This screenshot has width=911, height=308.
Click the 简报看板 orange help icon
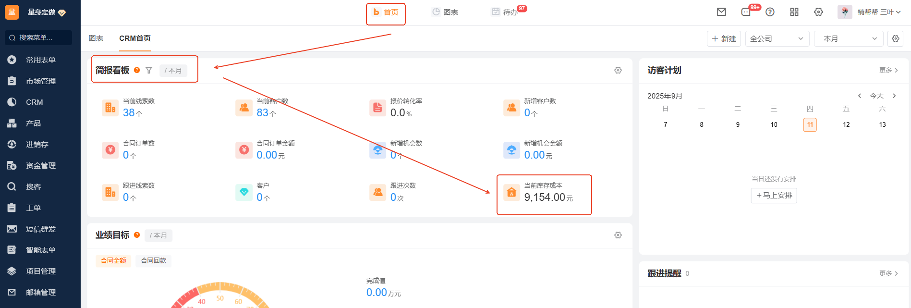tap(137, 70)
